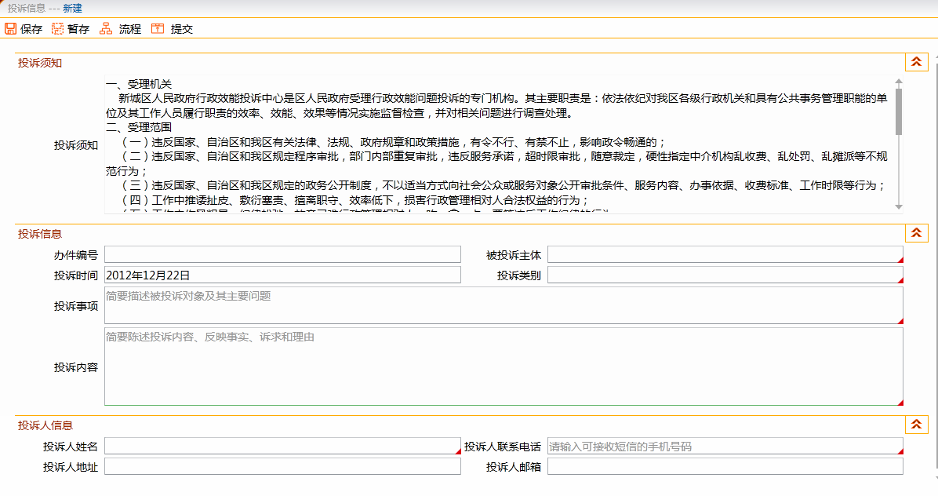Click the 提交 submit icon
The height and width of the screenshot is (496, 938).
(x=157, y=28)
